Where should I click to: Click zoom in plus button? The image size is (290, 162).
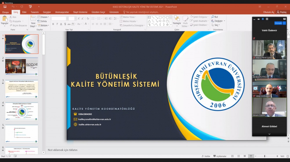277,156
